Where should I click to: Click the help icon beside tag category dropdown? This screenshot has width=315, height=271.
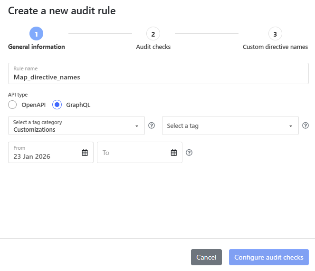152,126
